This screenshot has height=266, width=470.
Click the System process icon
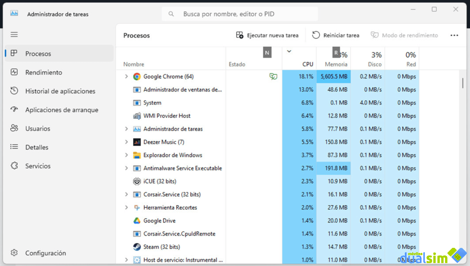tap(137, 103)
